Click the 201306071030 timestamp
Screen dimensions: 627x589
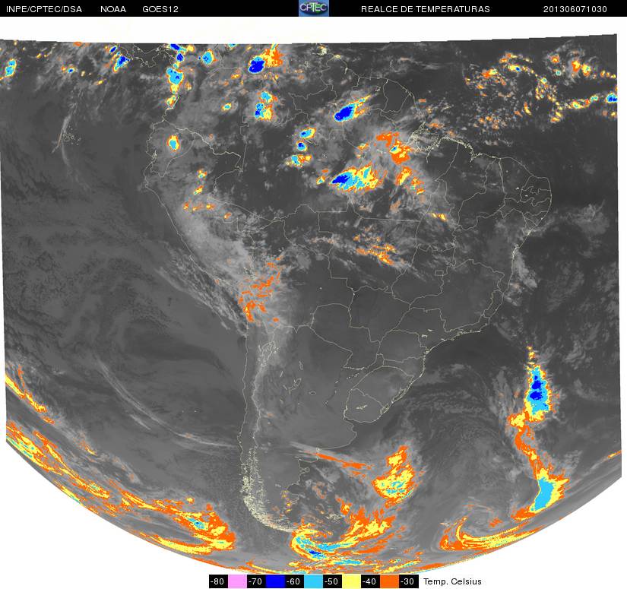(575, 9)
